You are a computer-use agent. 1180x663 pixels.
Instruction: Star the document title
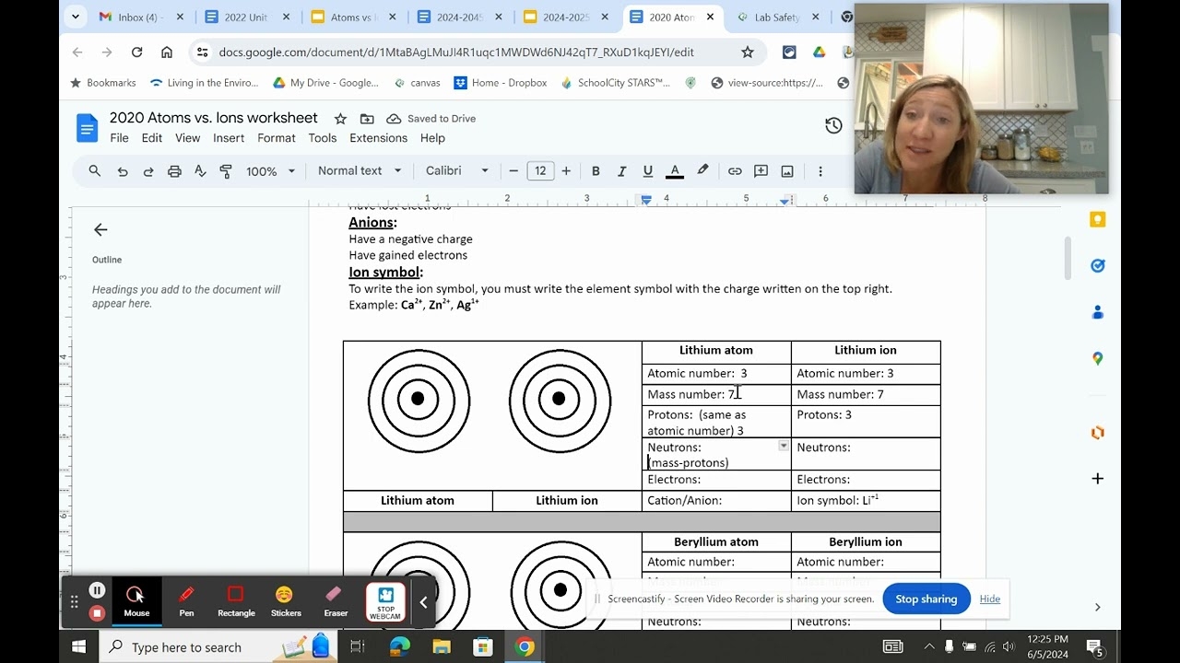point(340,119)
